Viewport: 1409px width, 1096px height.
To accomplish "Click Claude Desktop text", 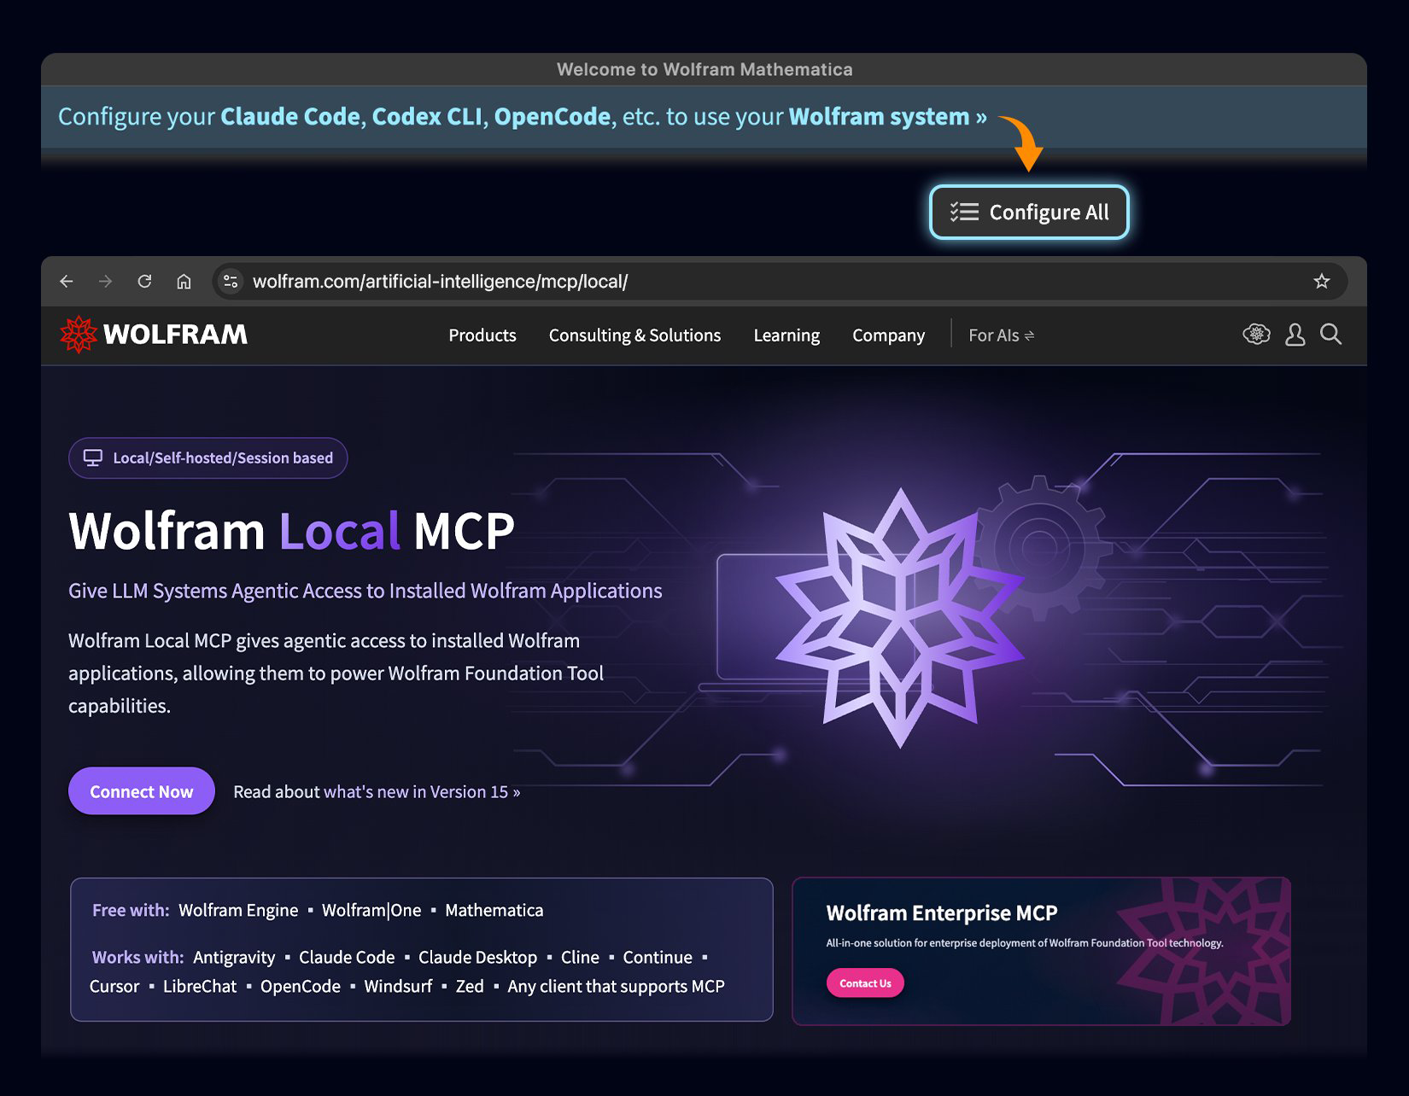I will click(x=477, y=958).
